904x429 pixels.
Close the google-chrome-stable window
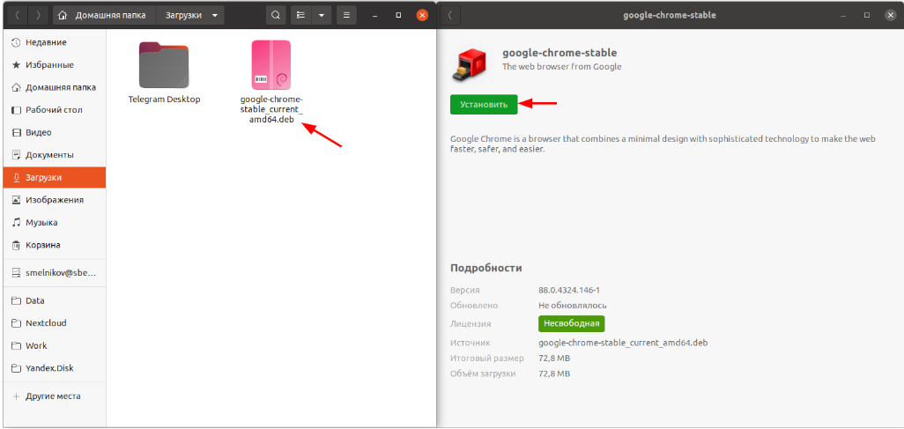point(890,16)
